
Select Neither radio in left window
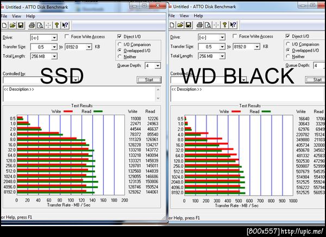point(120,57)
